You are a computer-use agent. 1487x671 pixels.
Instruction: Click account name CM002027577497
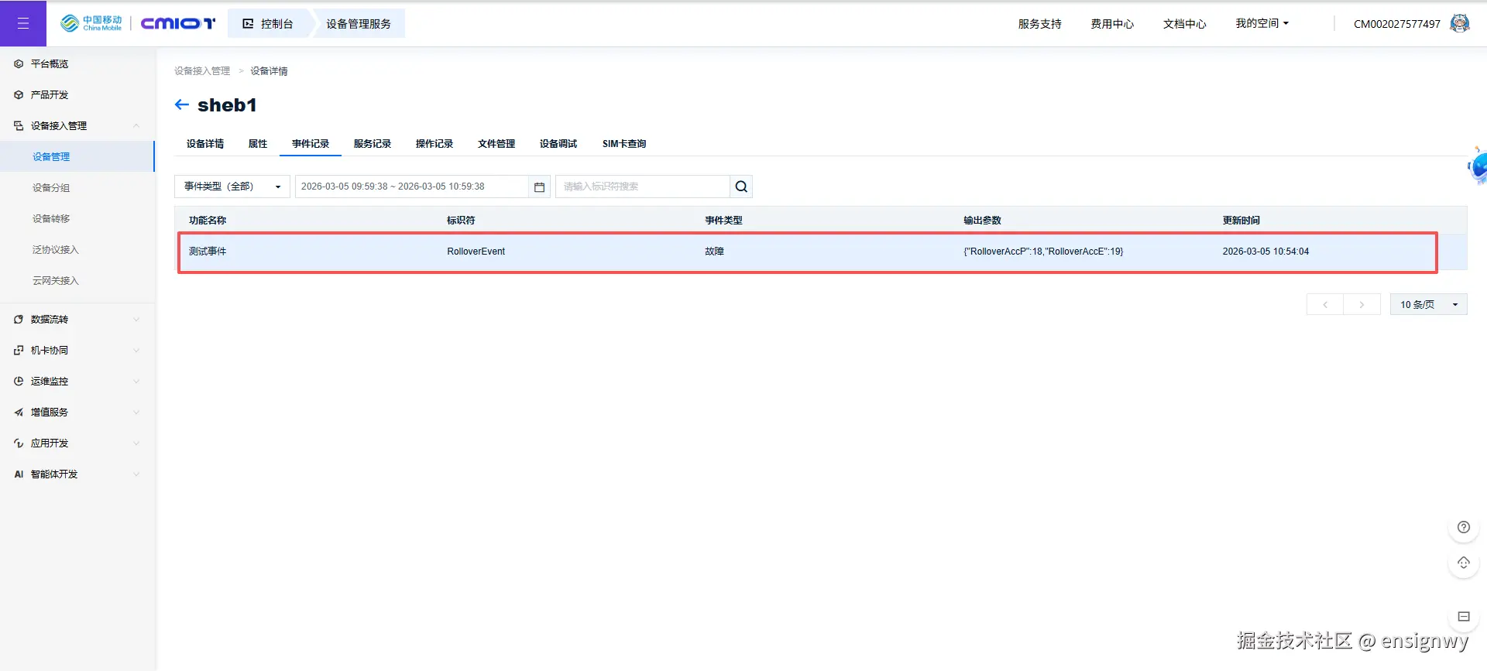(1396, 24)
